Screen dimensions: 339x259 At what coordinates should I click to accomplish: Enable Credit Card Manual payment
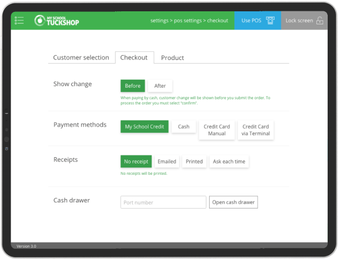tap(217, 130)
